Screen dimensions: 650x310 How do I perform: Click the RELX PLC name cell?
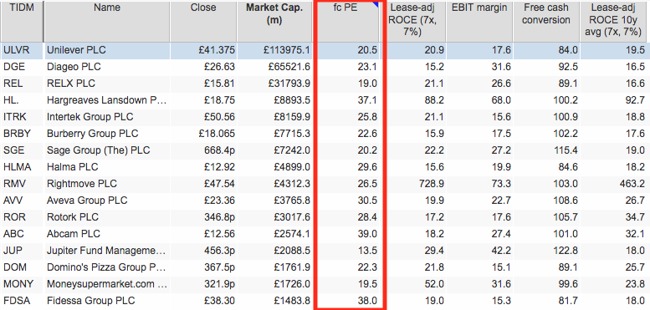71,84
